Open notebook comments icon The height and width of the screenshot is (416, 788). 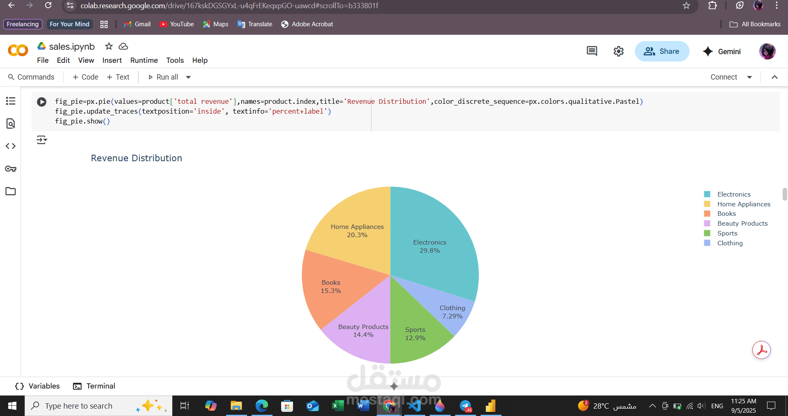pyautogui.click(x=592, y=51)
